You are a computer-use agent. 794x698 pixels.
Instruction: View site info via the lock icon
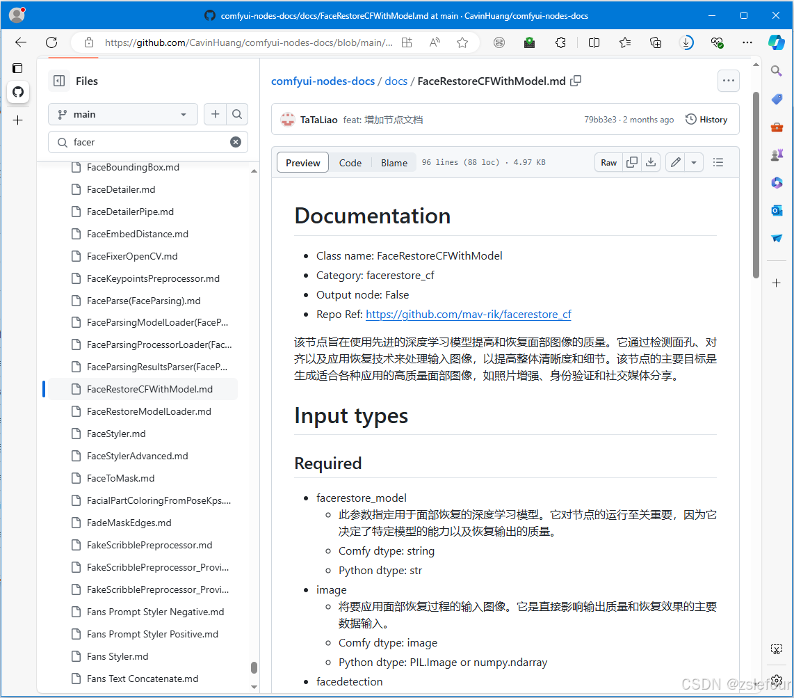[x=89, y=42]
